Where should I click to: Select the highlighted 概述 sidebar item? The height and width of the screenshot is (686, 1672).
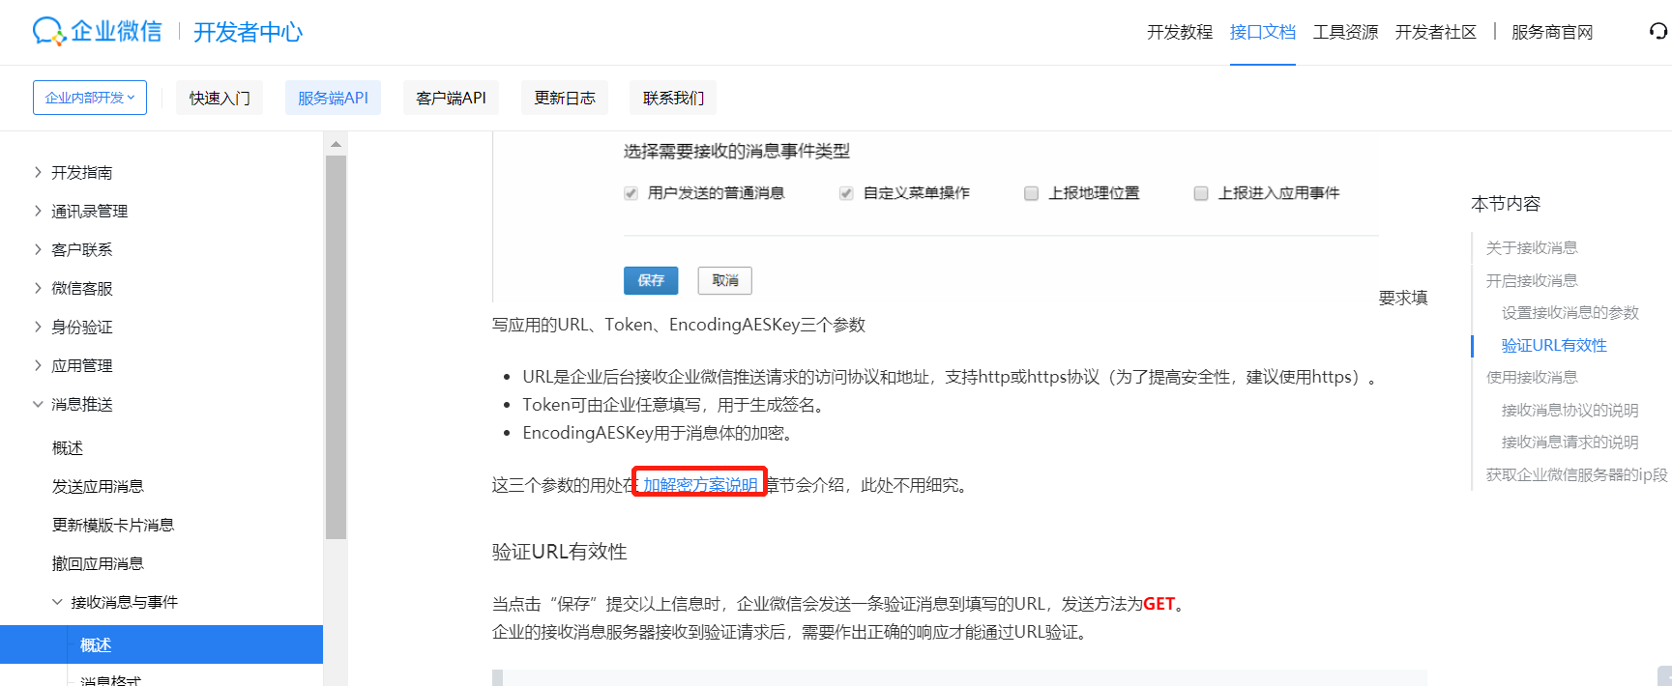[161, 644]
